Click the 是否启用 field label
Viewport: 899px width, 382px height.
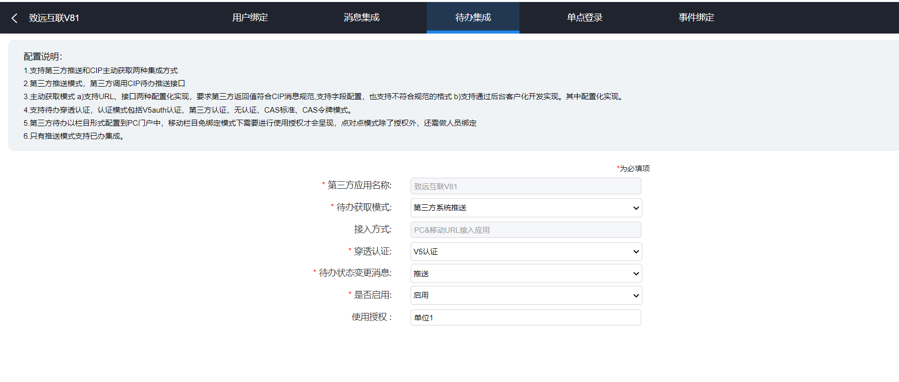click(x=373, y=295)
